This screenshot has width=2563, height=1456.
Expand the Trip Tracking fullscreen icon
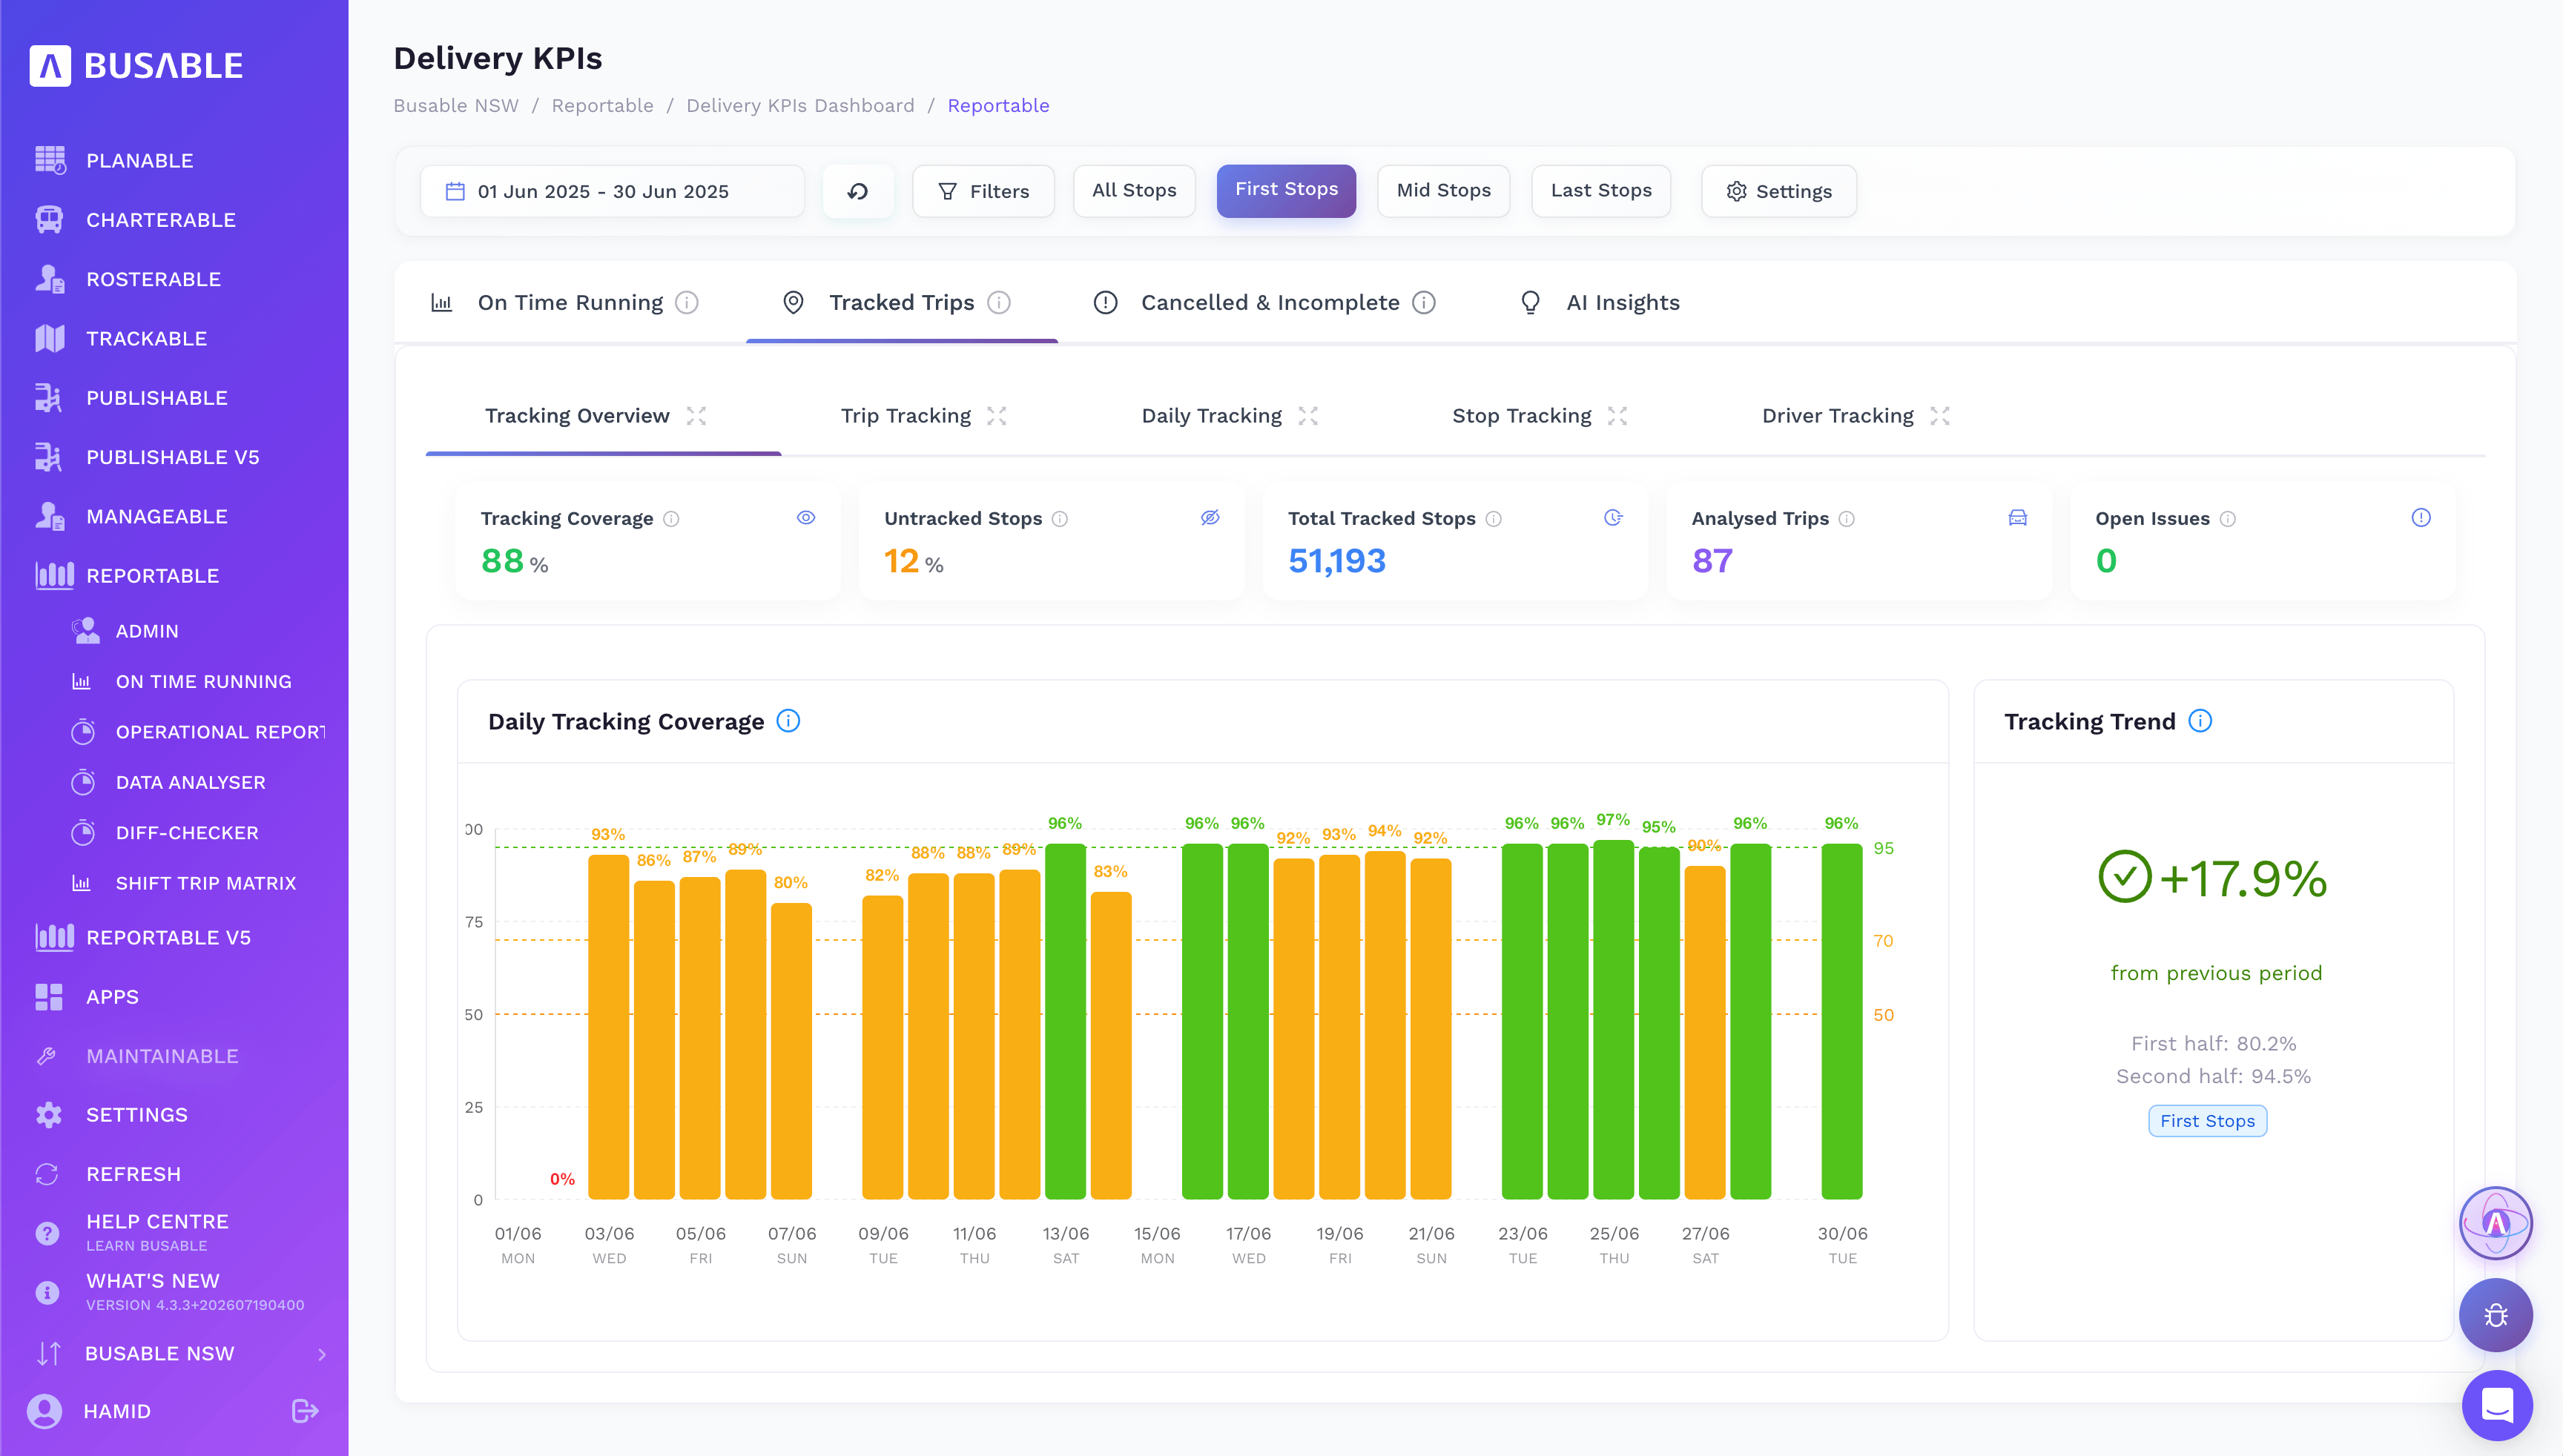pyautogui.click(x=997, y=416)
